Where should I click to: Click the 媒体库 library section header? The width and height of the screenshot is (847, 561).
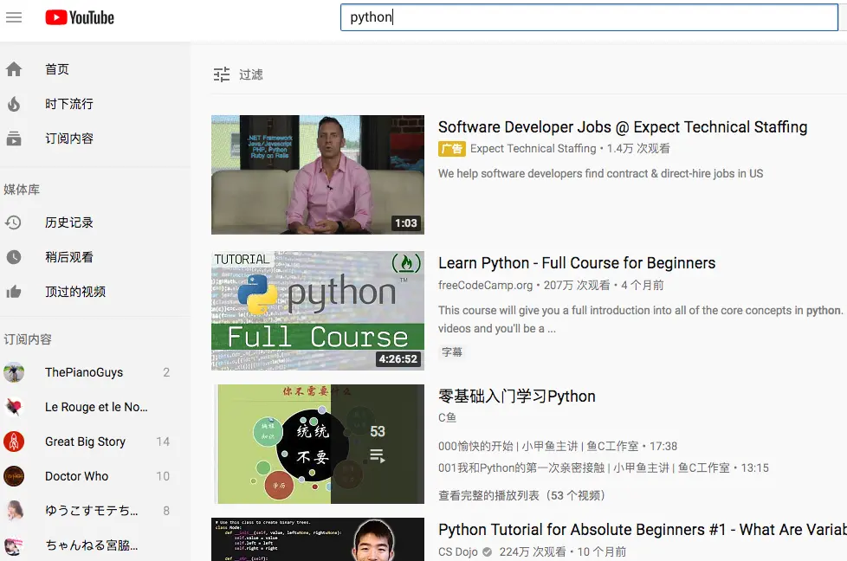[22, 190]
